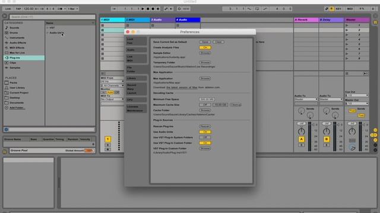The image size is (380, 213).
Task: Open Documents folder under Places
Action: [17, 102]
